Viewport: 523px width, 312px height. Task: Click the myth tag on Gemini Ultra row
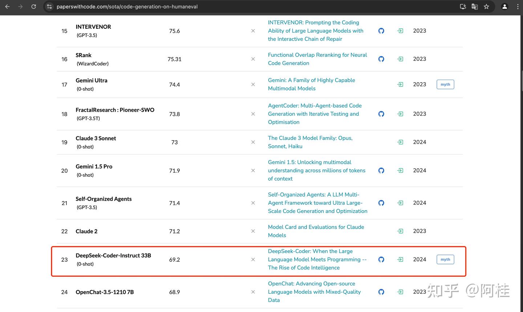pyautogui.click(x=445, y=85)
